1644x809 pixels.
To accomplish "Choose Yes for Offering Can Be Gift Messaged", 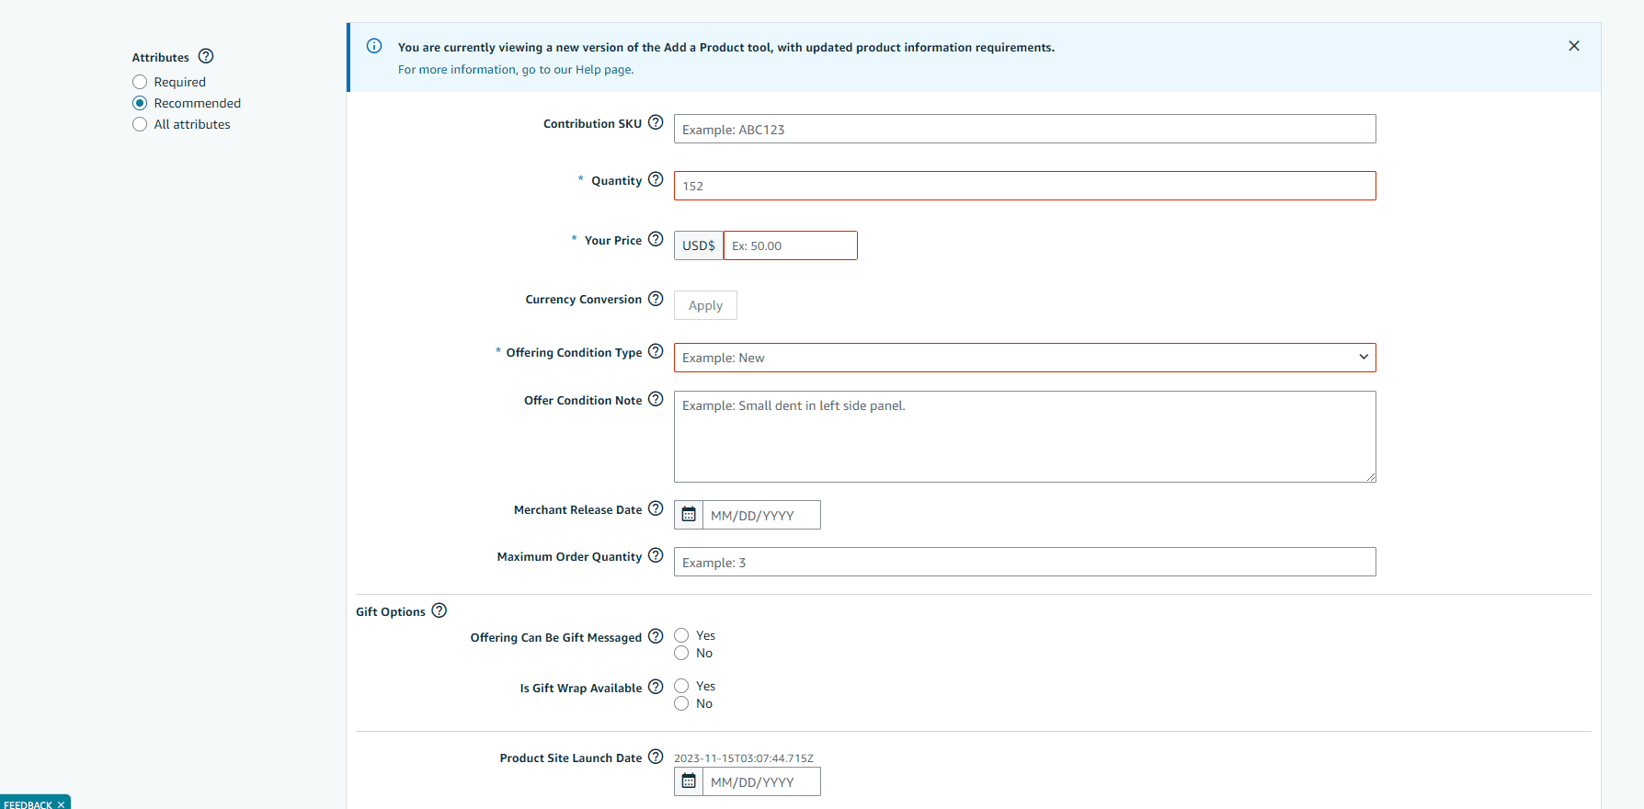I will [x=681, y=635].
